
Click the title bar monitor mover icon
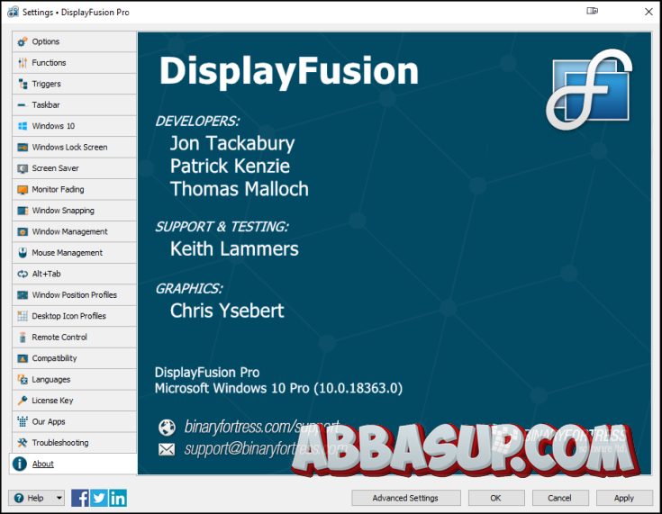click(x=593, y=11)
